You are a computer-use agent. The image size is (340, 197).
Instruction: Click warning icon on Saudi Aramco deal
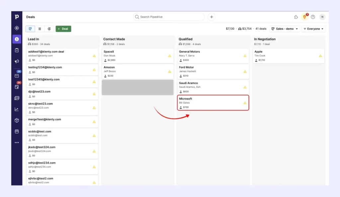coord(245,87)
